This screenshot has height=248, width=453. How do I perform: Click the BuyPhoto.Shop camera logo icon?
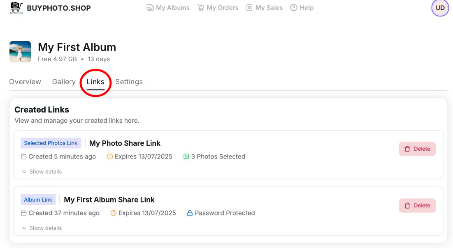click(x=16, y=7)
